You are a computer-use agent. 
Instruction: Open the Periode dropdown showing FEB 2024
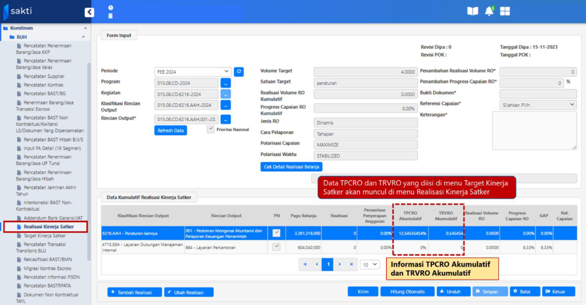click(193, 71)
